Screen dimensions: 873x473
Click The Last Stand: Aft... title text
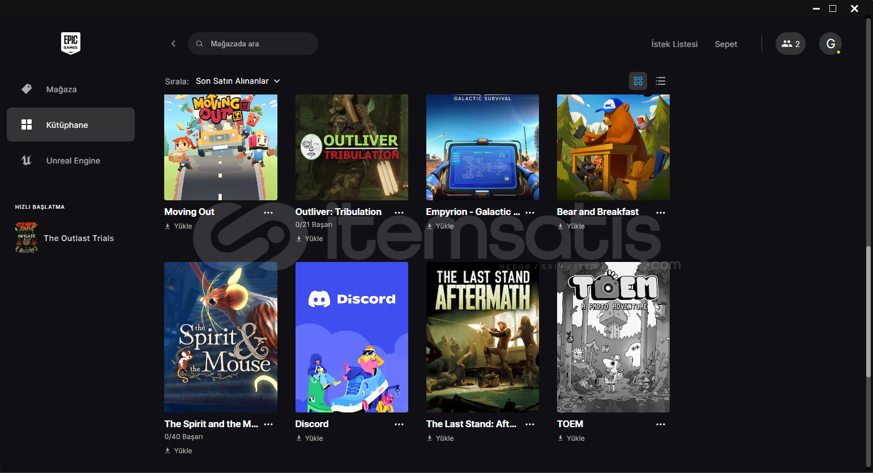click(x=472, y=424)
